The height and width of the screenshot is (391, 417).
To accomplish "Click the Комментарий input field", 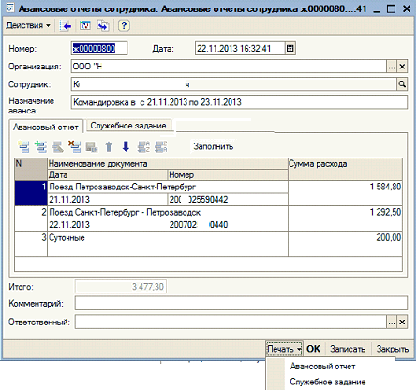I will point(241,303).
